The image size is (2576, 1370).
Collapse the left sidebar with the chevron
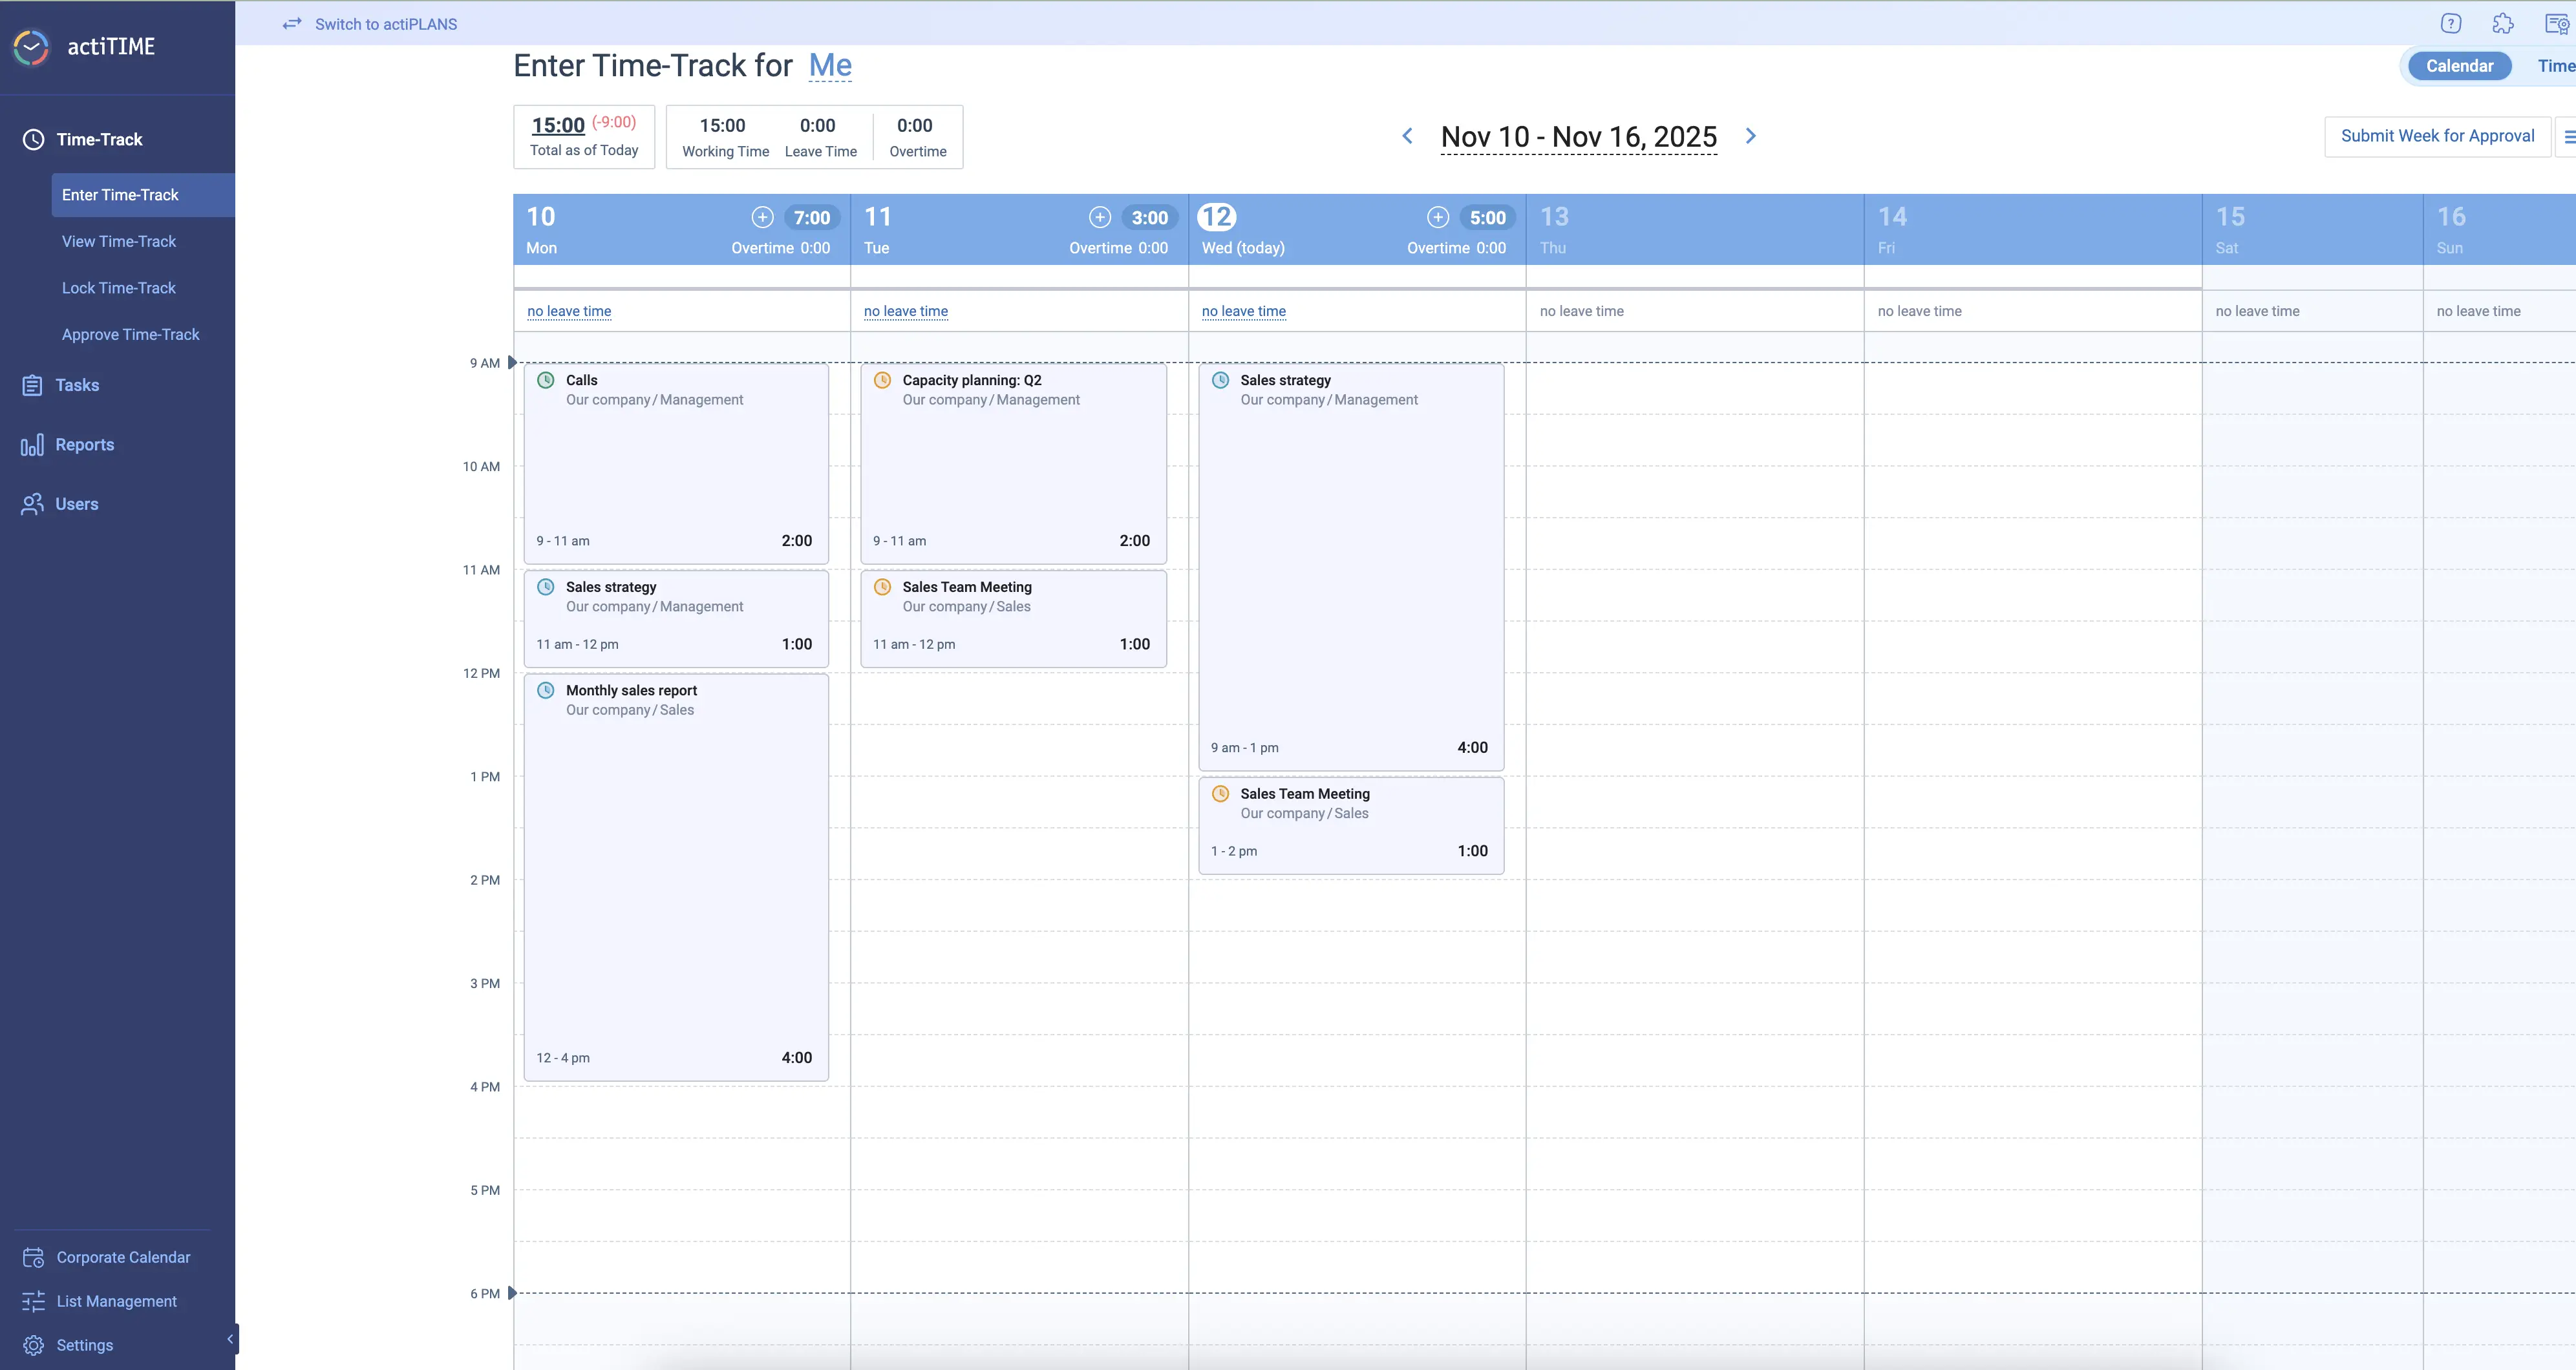tap(230, 1338)
